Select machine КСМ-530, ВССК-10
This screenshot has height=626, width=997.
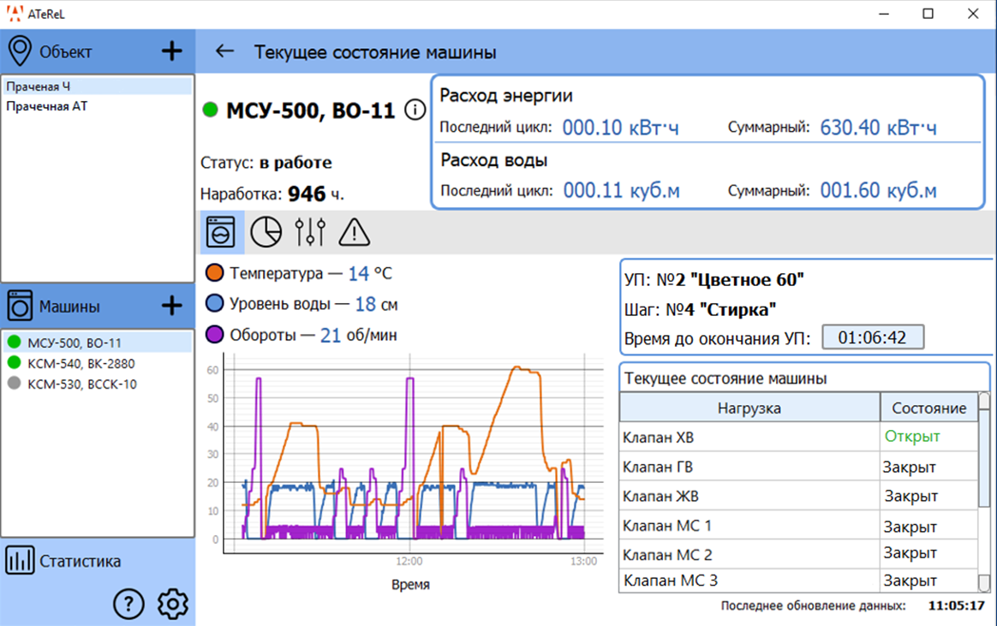tap(98, 384)
